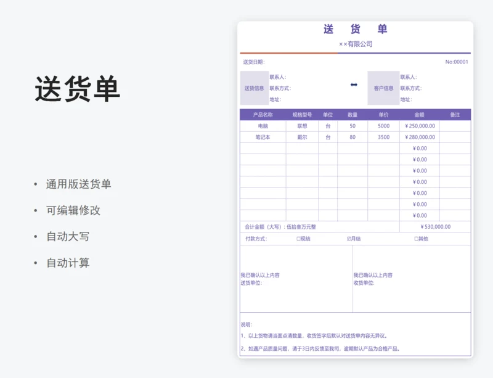Select the 单位 column header
Screen dimensions: 493x378
click(328, 115)
